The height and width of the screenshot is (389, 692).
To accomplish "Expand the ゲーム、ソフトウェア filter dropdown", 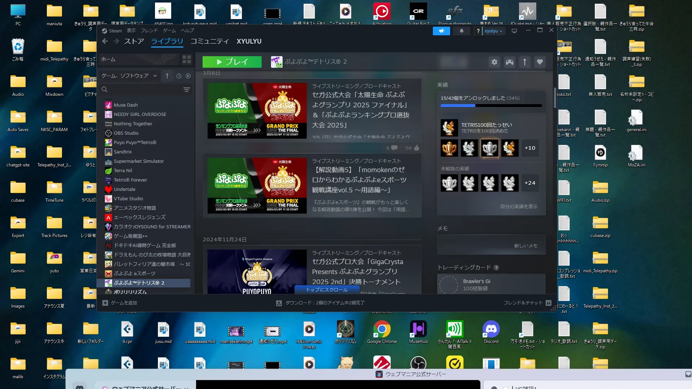I will [155, 76].
